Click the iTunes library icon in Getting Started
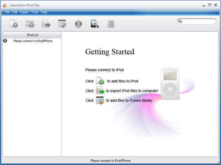The height and width of the screenshot is (165, 221). (100, 100)
